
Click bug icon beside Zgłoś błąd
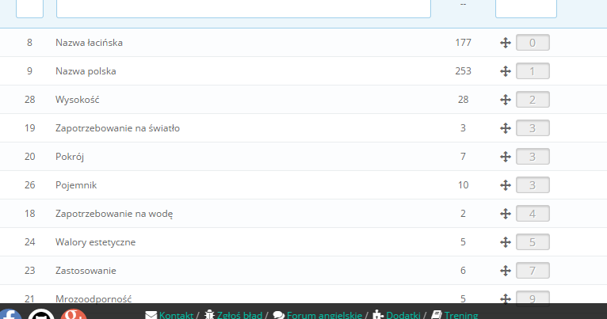209,314
